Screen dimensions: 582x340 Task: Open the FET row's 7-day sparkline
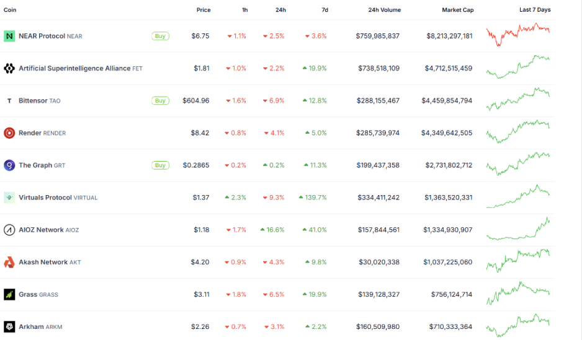point(518,67)
